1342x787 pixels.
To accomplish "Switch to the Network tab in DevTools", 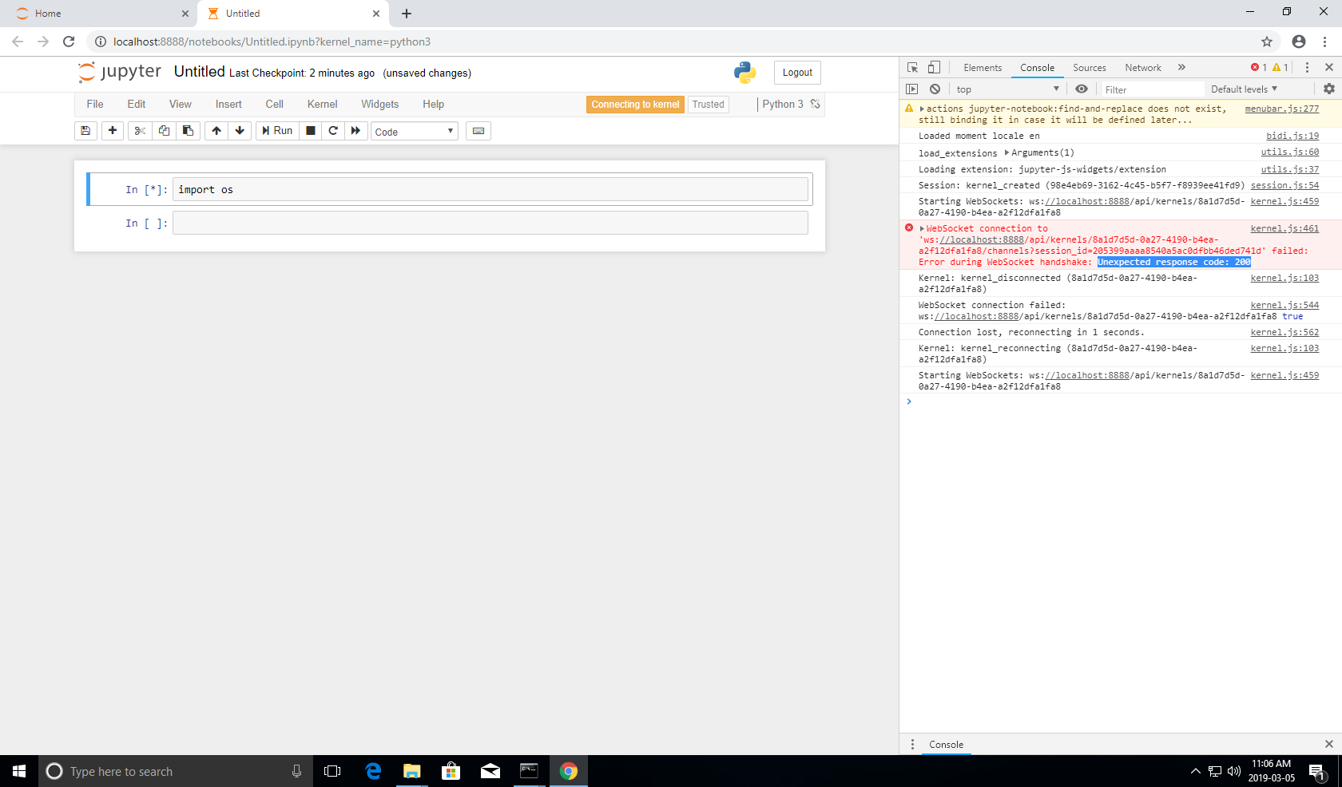I will (x=1142, y=68).
